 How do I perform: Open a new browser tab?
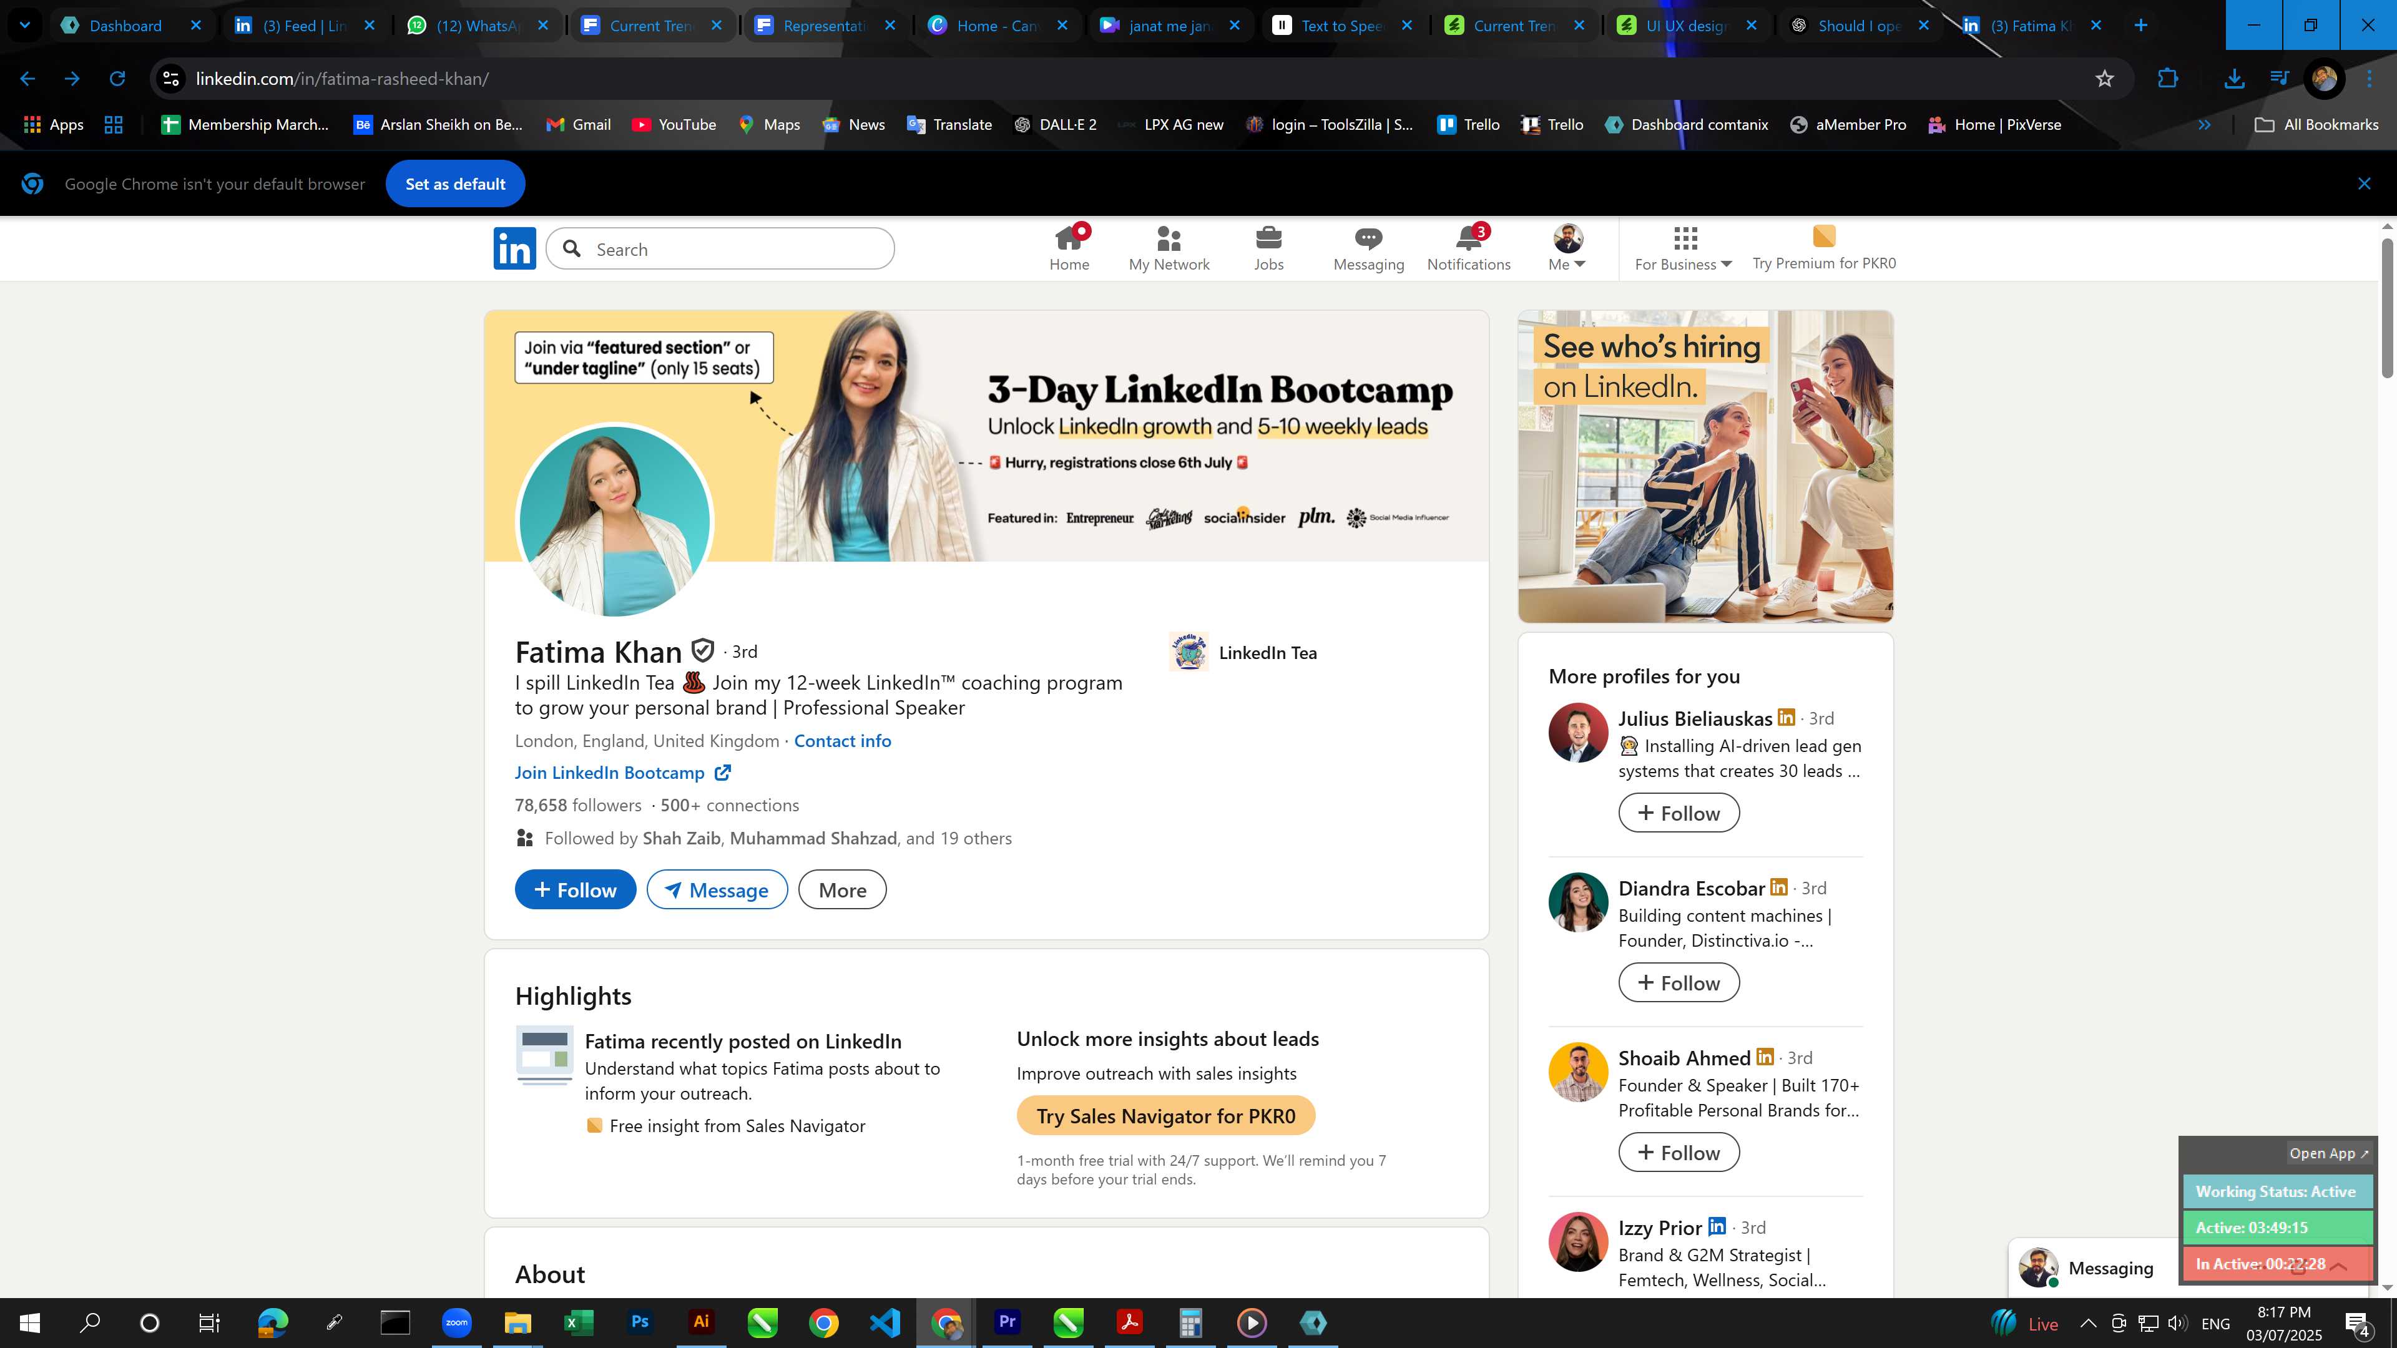(2140, 25)
